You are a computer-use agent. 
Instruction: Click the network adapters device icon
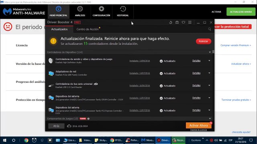click(x=51, y=73)
